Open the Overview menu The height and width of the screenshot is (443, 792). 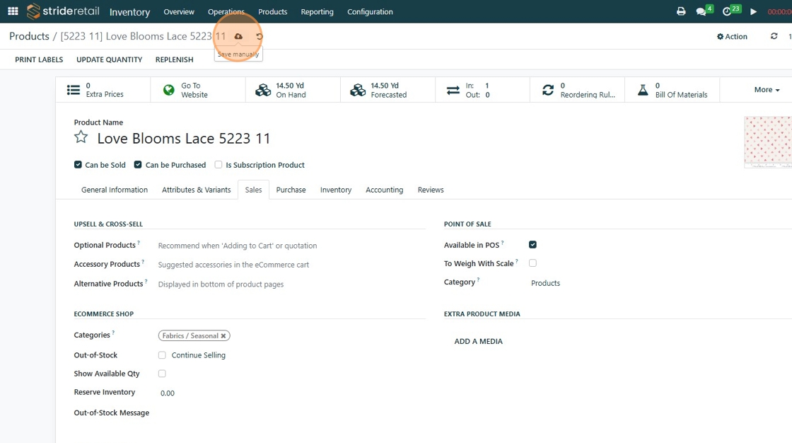click(179, 11)
